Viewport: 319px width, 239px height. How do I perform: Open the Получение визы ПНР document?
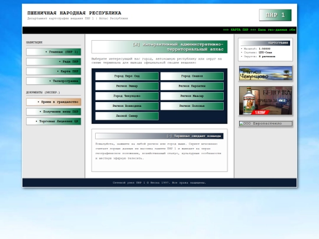[x=54, y=112]
